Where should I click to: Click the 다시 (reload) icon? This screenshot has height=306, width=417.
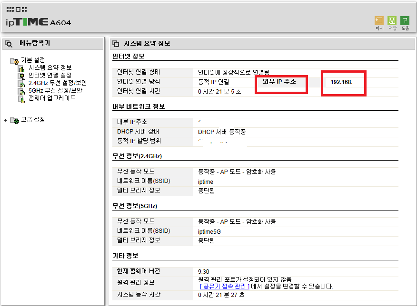click(x=379, y=21)
